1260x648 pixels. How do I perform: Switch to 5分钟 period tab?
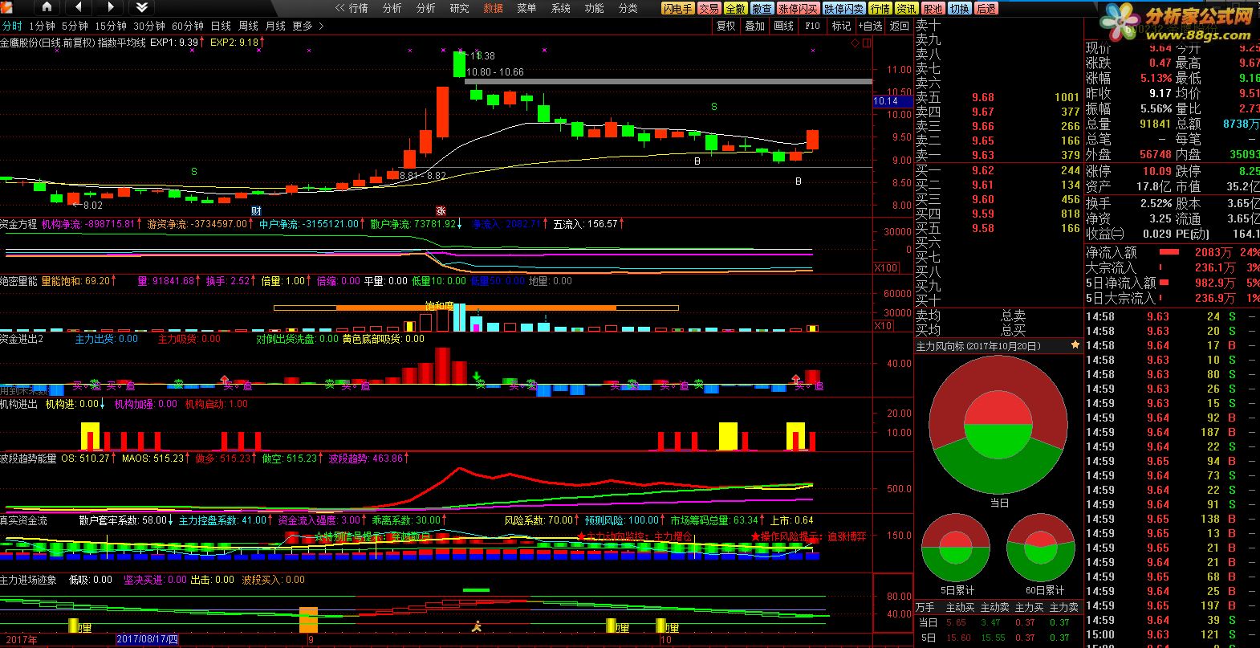pyautogui.click(x=75, y=26)
